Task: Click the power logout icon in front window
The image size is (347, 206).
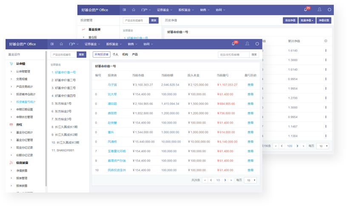Action: click(x=257, y=44)
